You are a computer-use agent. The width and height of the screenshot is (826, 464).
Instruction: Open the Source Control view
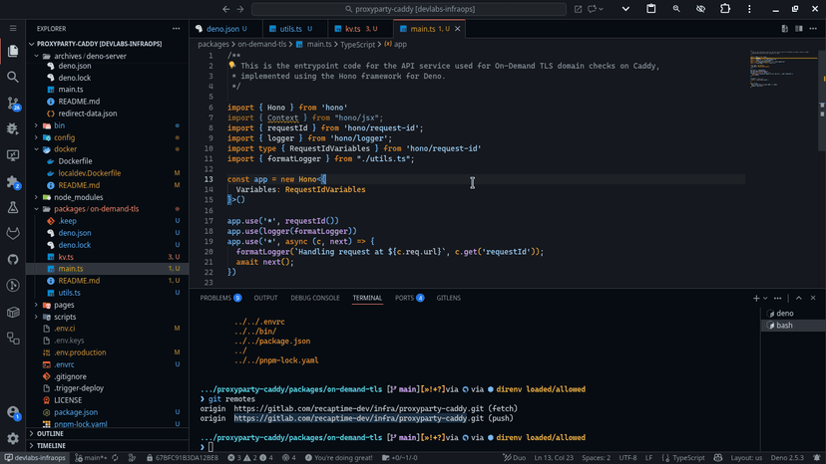pyautogui.click(x=13, y=103)
